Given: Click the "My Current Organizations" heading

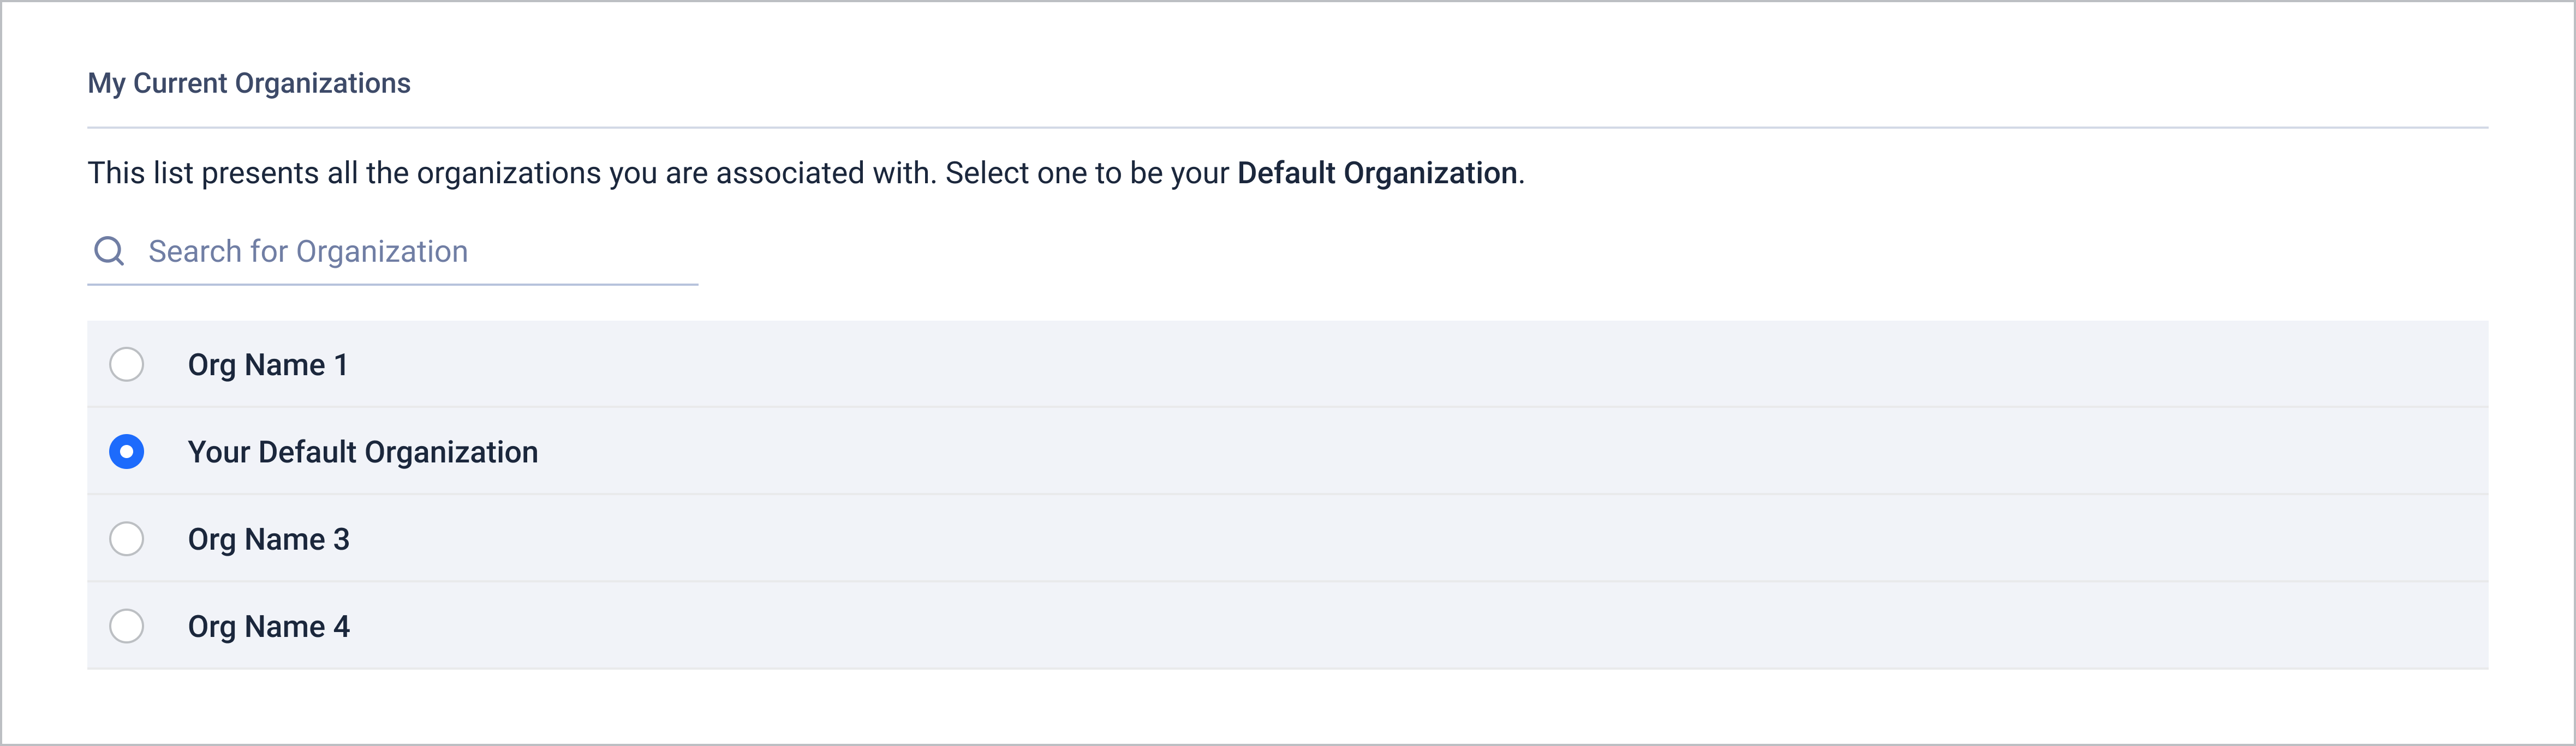Looking at the screenshot, I should tap(249, 83).
